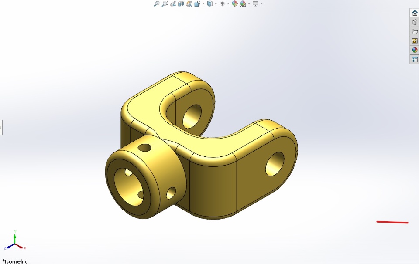
Task: Click the View Settings monitor icon
Action: (255, 4)
